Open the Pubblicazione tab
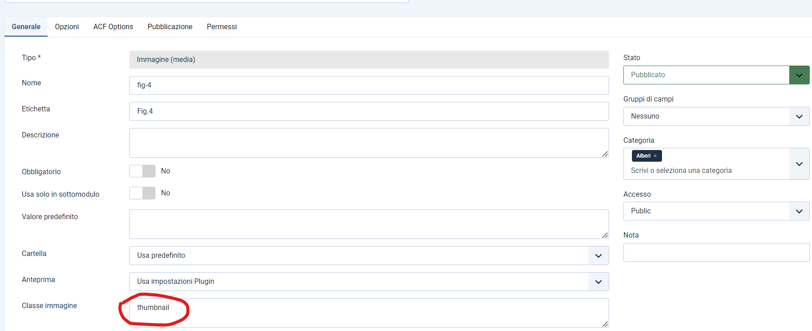Image resolution: width=812 pixels, height=331 pixels. [170, 27]
